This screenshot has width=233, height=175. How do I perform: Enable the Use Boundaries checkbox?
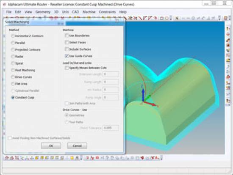point(67,36)
